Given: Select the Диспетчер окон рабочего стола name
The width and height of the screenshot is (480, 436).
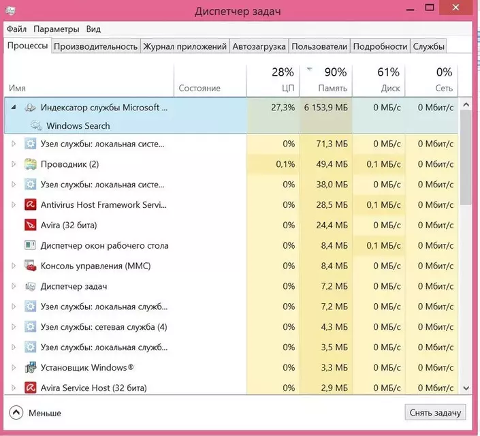Looking at the screenshot, I should (x=104, y=246).
